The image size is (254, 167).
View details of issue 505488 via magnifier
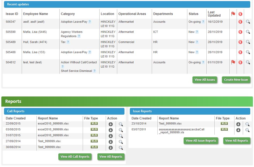pyautogui.click(x=248, y=52)
